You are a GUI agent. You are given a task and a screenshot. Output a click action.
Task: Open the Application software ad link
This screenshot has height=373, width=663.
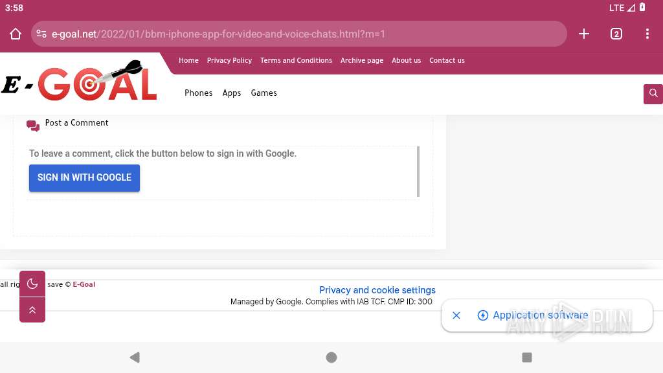(x=540, y=315)
